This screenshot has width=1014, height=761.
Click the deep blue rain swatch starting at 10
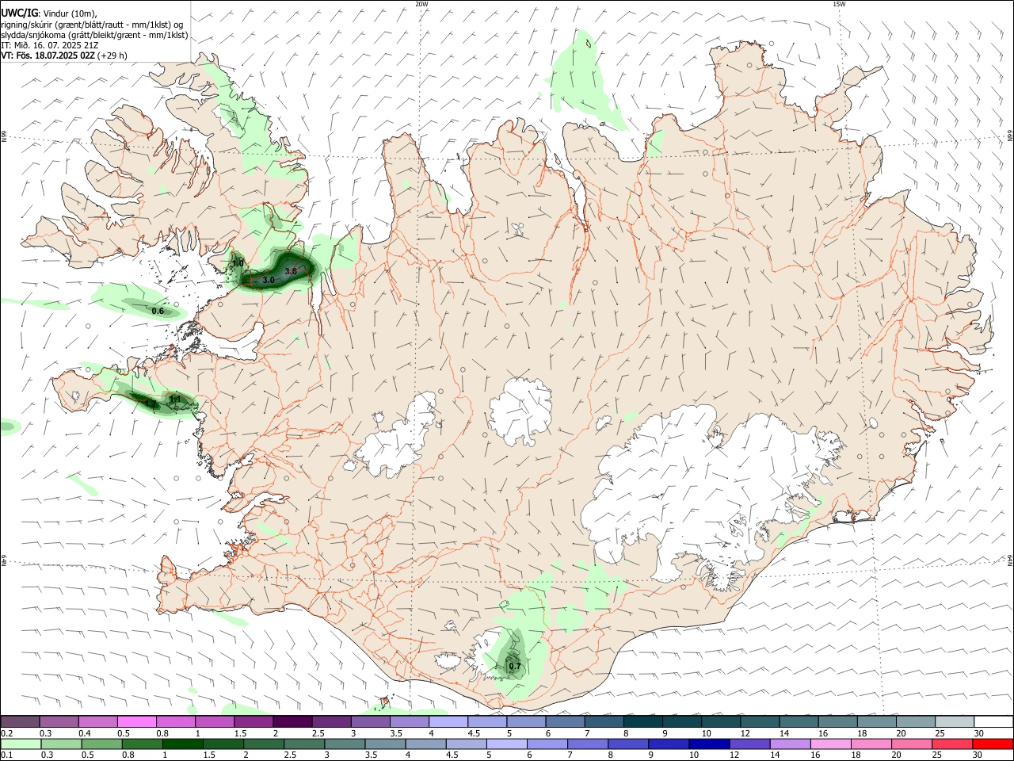point(709,744)
